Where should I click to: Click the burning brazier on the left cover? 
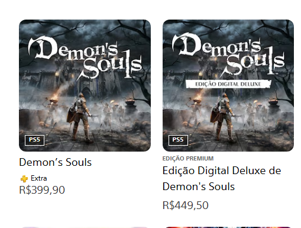[54, 100]
